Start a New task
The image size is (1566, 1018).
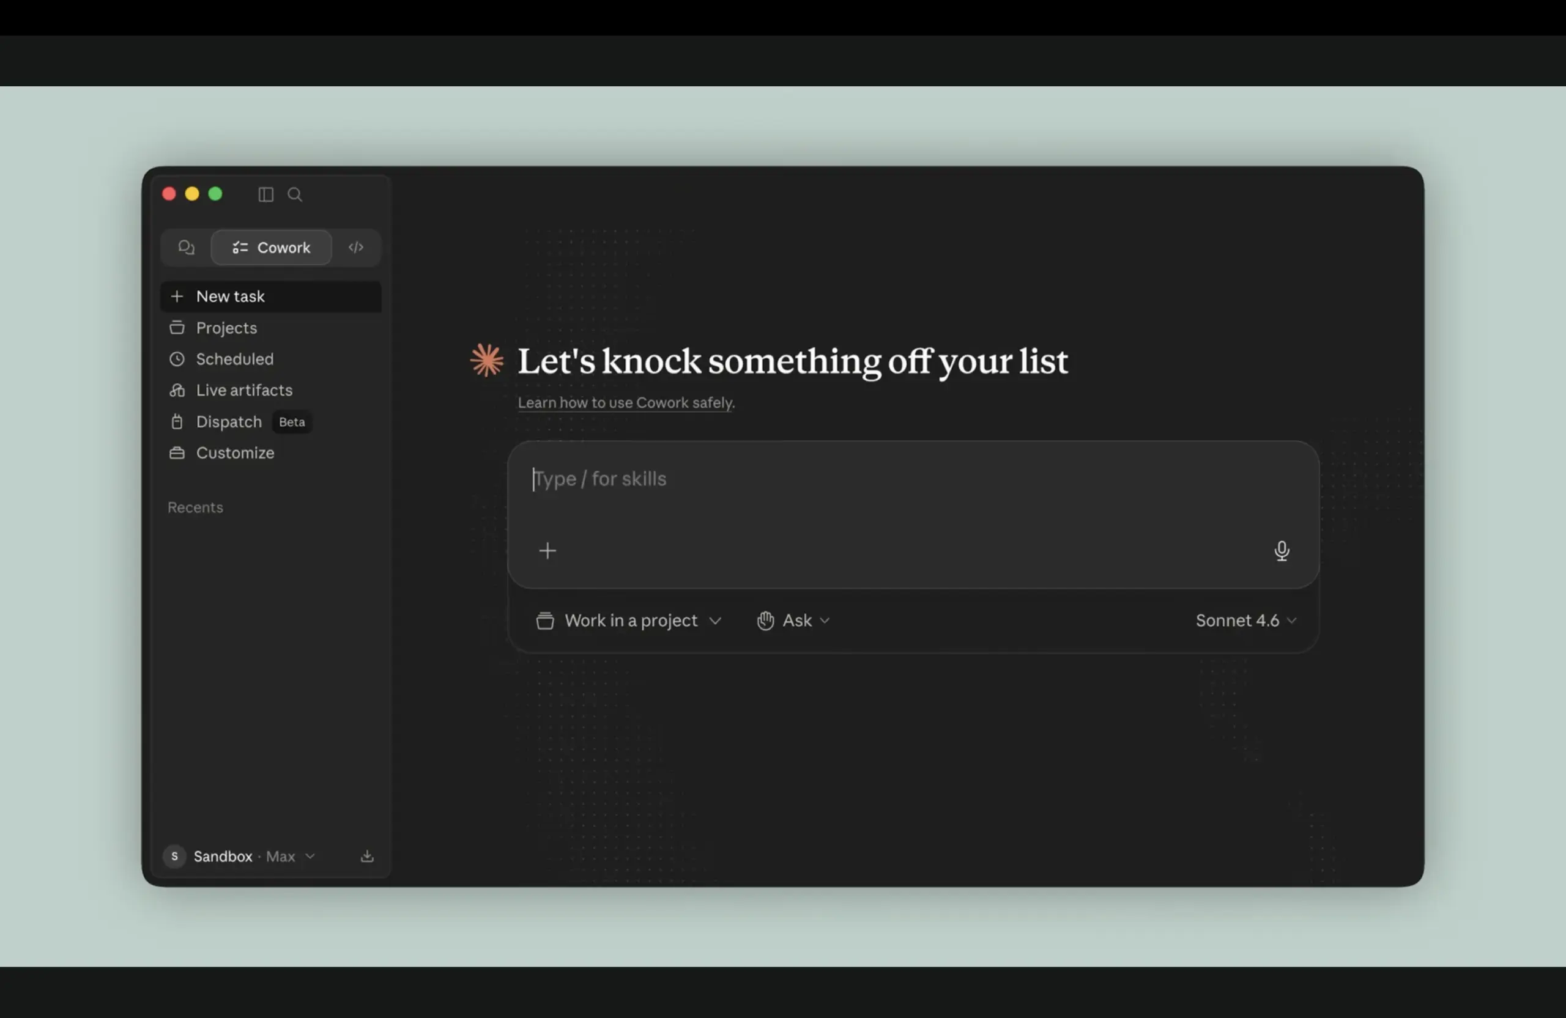click(271, 297)
